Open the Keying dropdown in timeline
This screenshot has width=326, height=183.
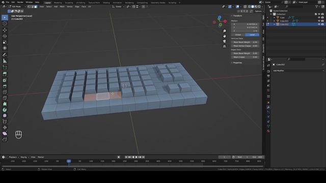click(x=24, y=157)
